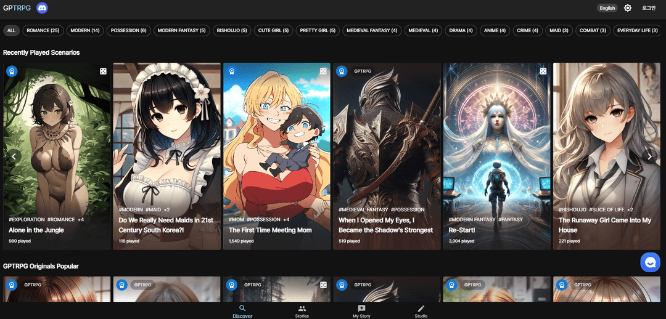666x319 pixels.
Task: Click dice icon on First Time Meeting Mom
Action: pos(323,71)
